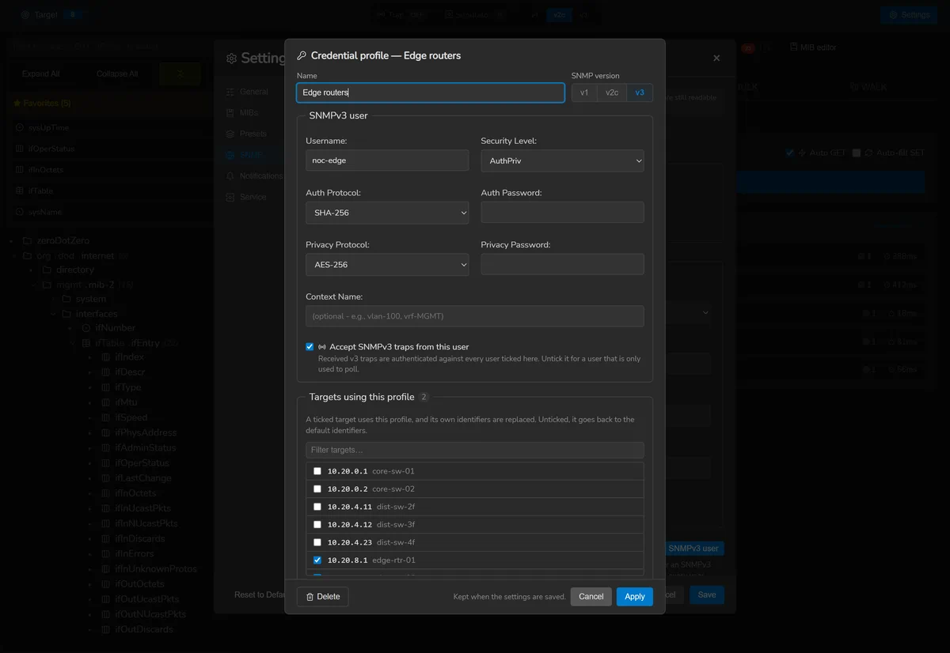Open General section in Settings sidebar
950x653 pixels.
click(x=248, y=92)
